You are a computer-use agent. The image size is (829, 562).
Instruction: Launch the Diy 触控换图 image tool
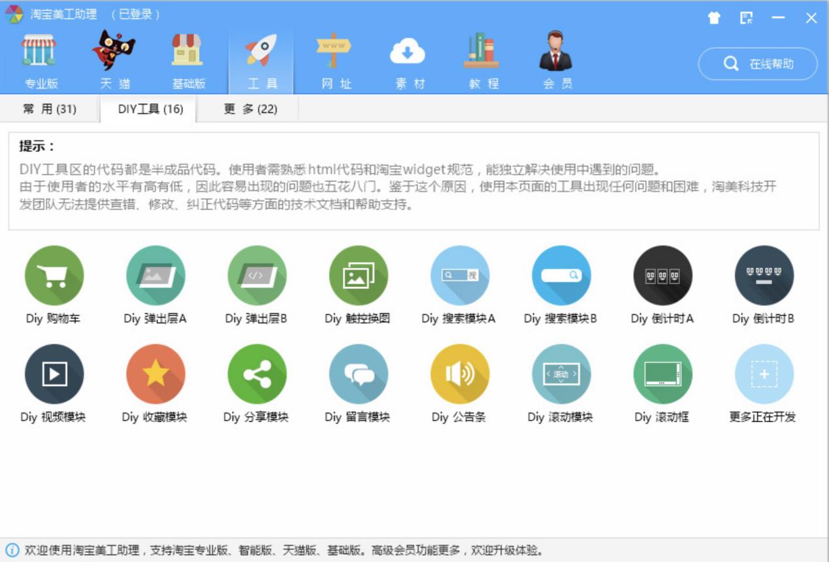(358, 275)
